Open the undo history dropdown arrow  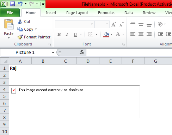pos(25,4)
